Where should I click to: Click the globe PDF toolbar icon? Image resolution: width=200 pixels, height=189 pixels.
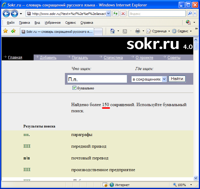(188, 22)
